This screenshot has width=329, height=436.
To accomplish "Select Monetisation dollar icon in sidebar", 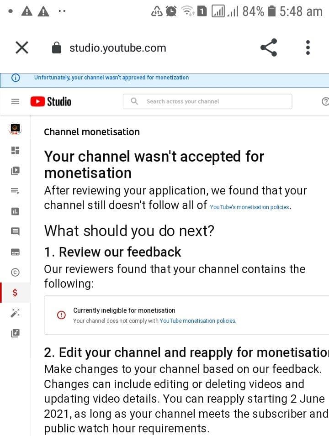I will 16,292.
